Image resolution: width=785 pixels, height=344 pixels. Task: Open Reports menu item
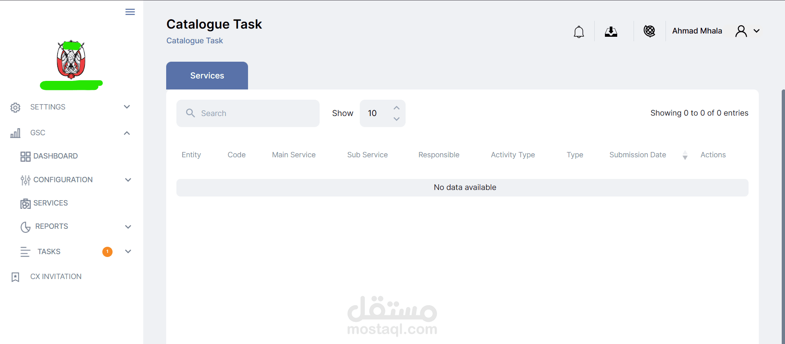click(x=52, y=226)
